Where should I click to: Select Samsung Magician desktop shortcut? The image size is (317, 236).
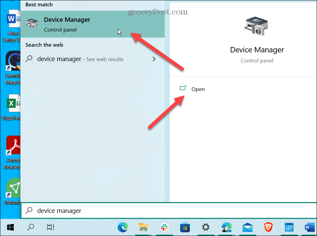[12, 68]
